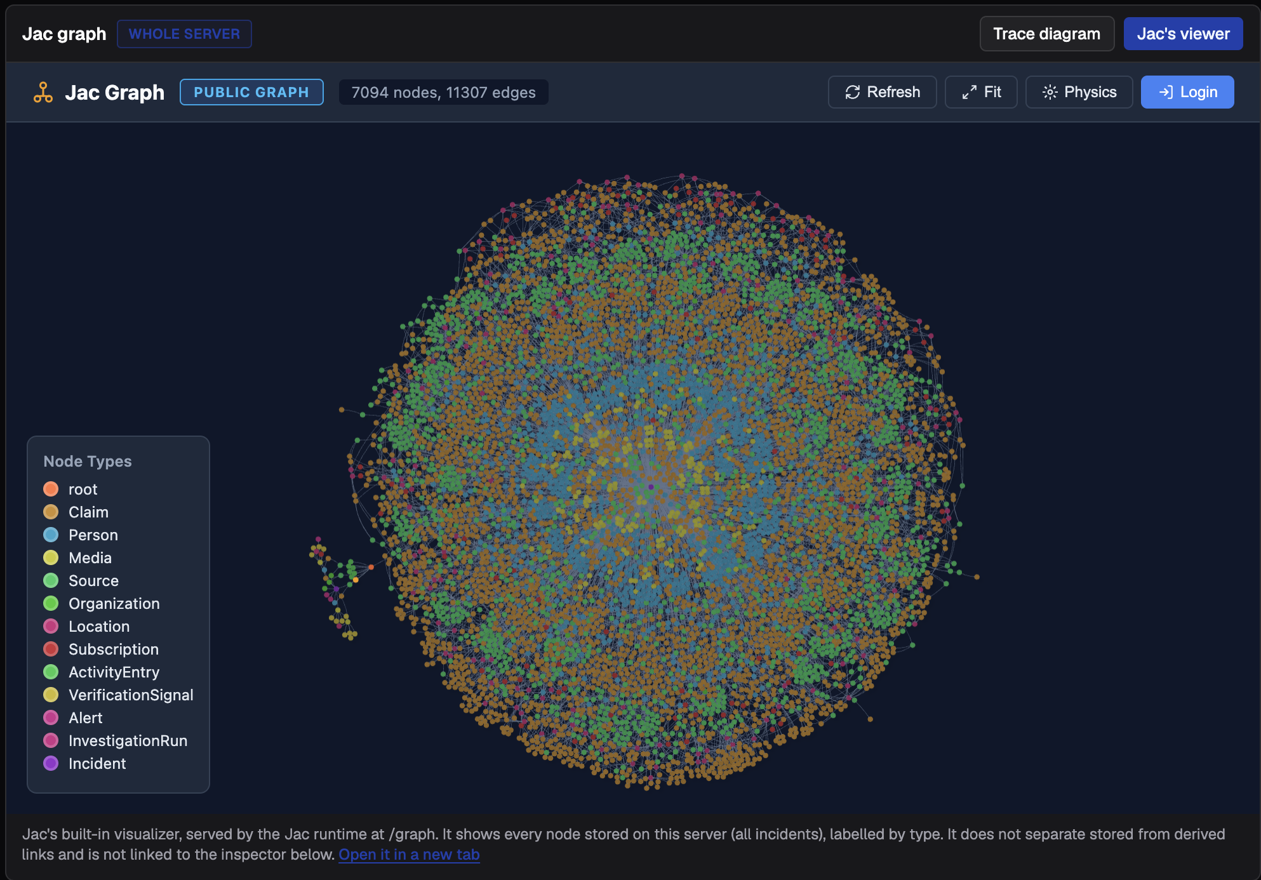The width and height of the screenshot is (1261, 880).
Task: Click the 'Incident' legend label
Action: coord(97,763)
